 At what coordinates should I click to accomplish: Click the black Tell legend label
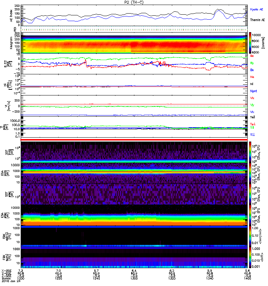pos(253,117)
